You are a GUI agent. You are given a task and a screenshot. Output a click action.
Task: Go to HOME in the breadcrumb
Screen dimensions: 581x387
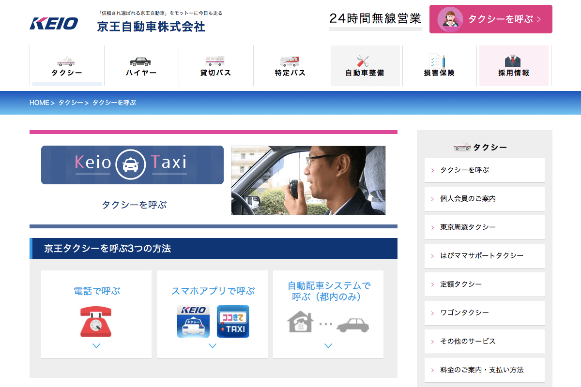click(39, 103)
